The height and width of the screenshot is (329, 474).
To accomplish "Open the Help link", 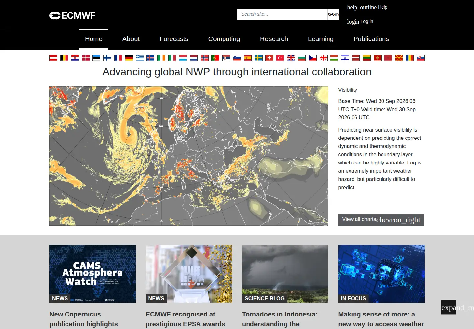I will click(x=367, y=7).
